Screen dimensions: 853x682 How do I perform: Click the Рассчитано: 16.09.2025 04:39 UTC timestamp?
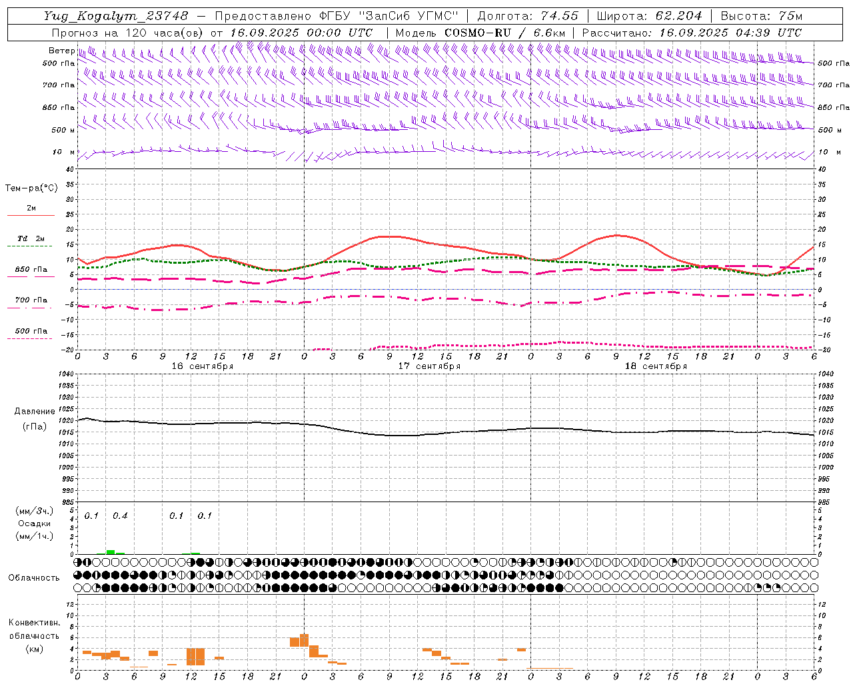pyautogui.click(x=692, y=33)
